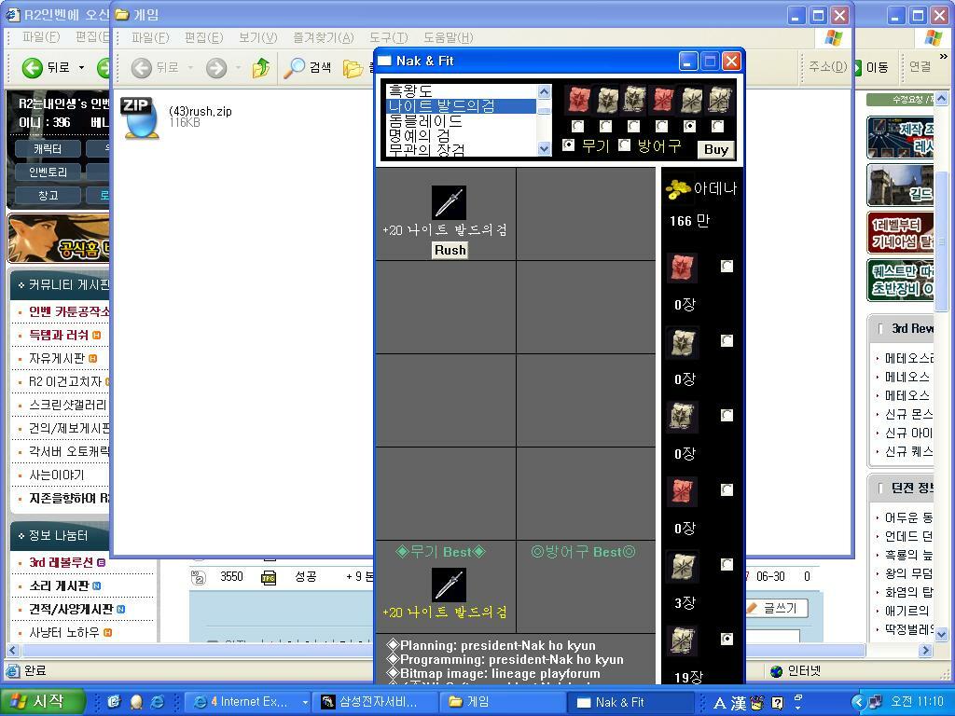Select the radio beside the 19장 scroll
The height and width of the screenshot is (716, 955).
[x=727, y=639]
